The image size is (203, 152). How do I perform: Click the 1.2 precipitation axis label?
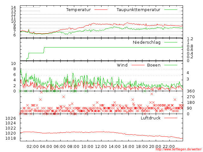[x=190, y=39]
